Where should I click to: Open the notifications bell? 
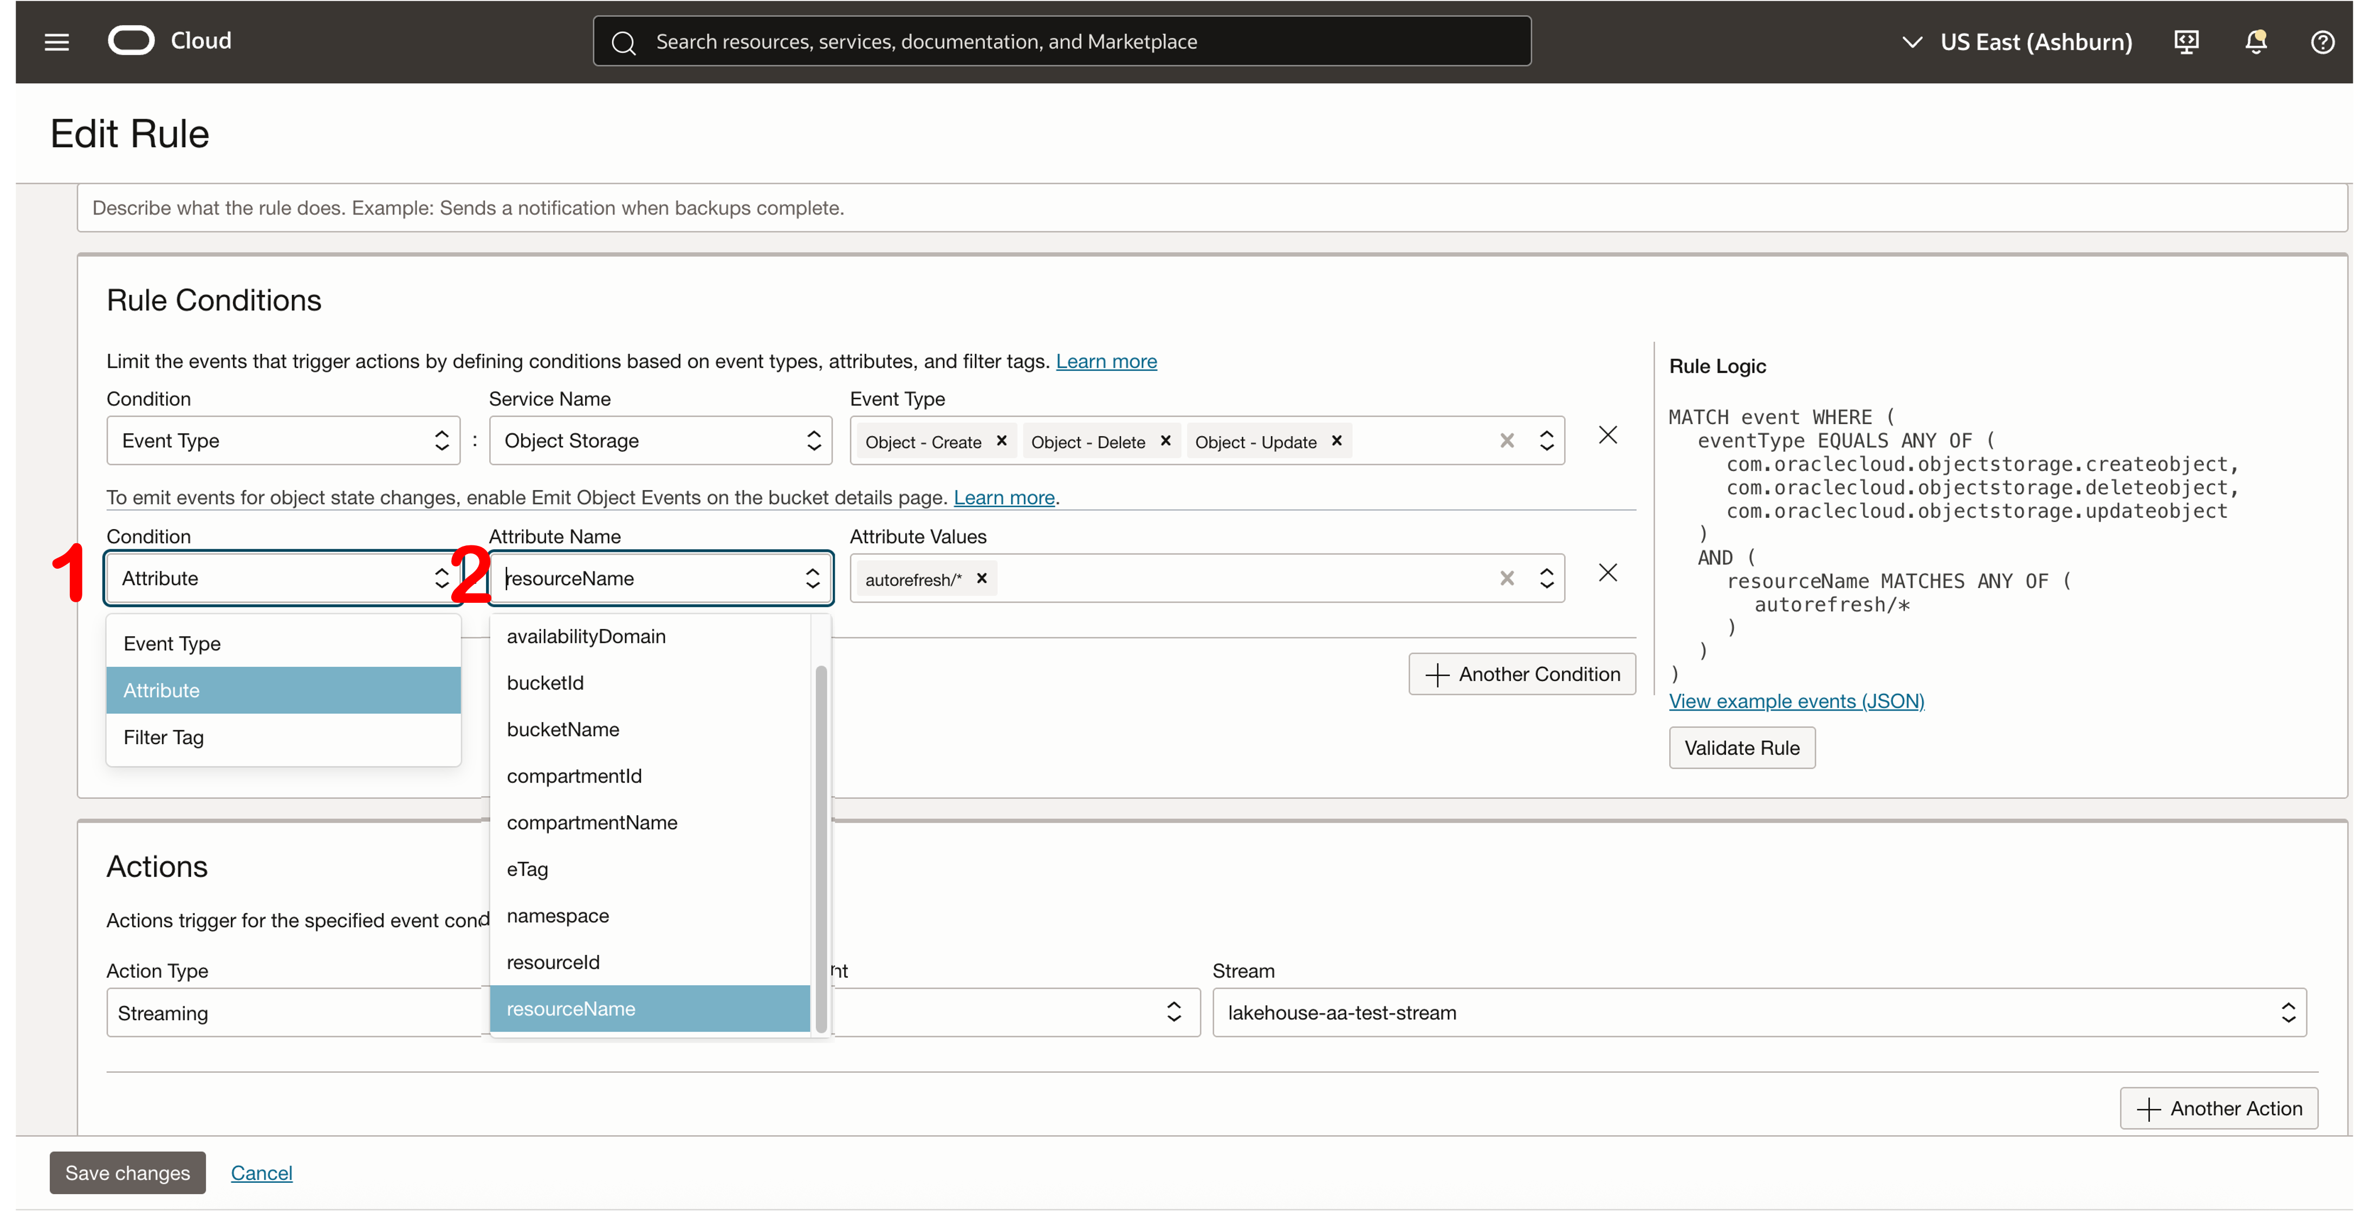(x=2255, y=41)
